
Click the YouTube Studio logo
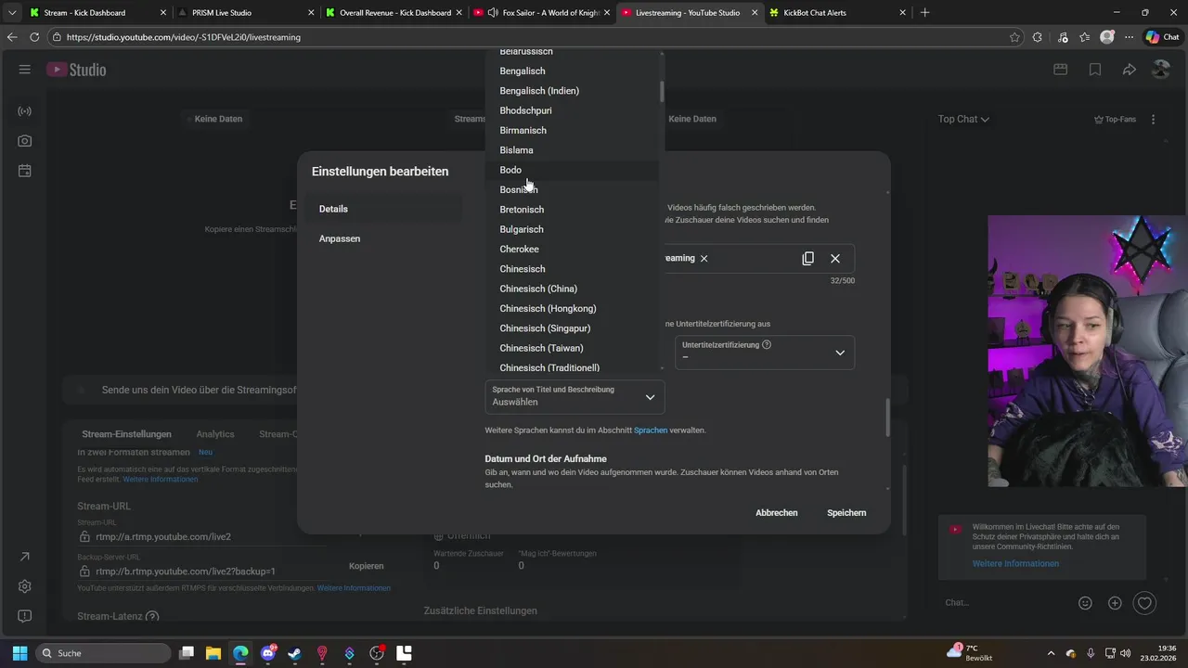pos(76,70)
